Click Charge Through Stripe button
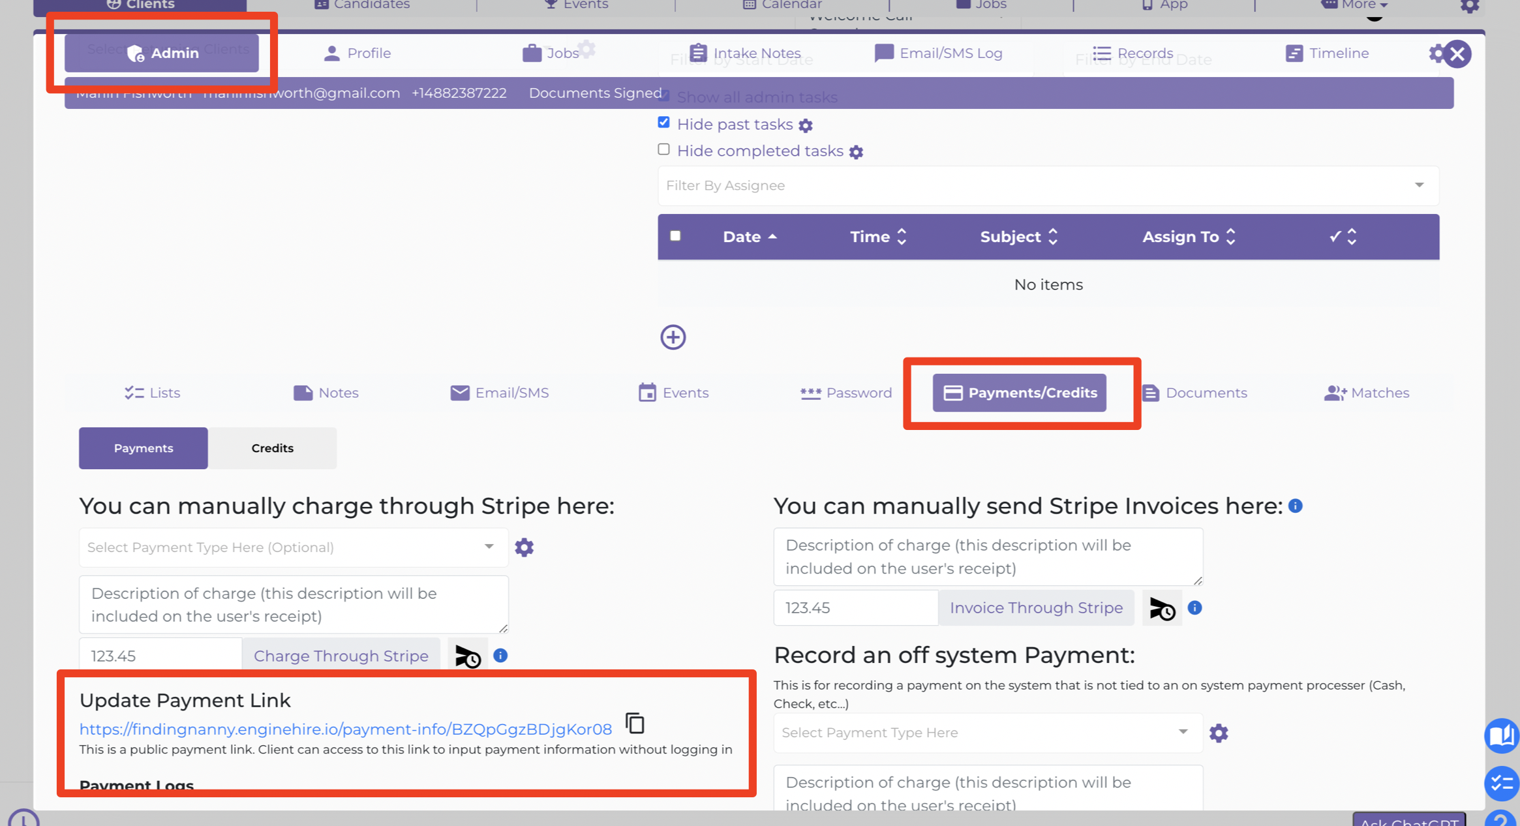Image resolution: width=1520 pixels, height=826 pixels. [x=341, y=656]
